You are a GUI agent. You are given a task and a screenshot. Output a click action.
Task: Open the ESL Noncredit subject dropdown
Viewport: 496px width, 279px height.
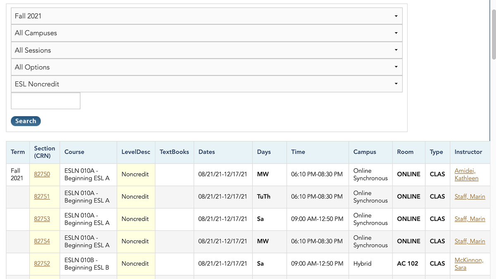click(x=207, y=84)
